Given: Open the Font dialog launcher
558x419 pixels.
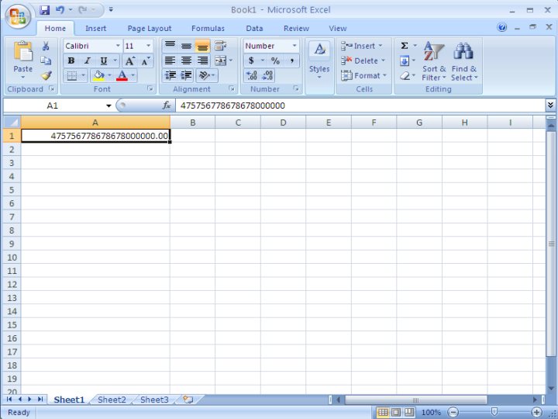Looking at the screenshot, I should 150,88.
